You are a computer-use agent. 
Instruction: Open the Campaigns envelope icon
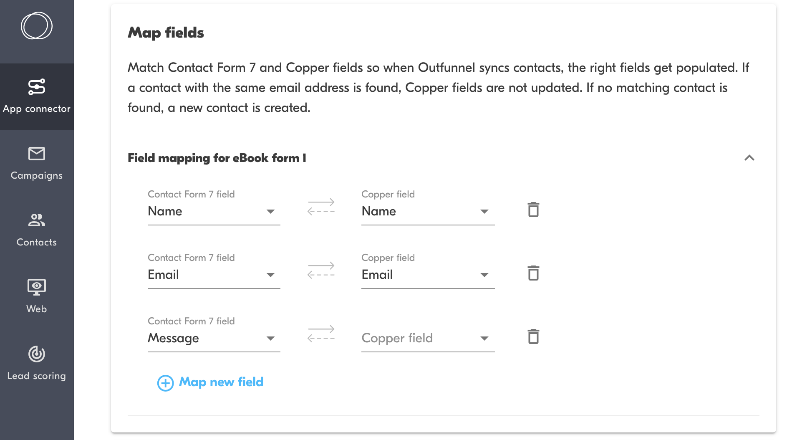(37, 154)
